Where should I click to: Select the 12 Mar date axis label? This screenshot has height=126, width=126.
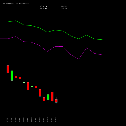coord(40,120)
